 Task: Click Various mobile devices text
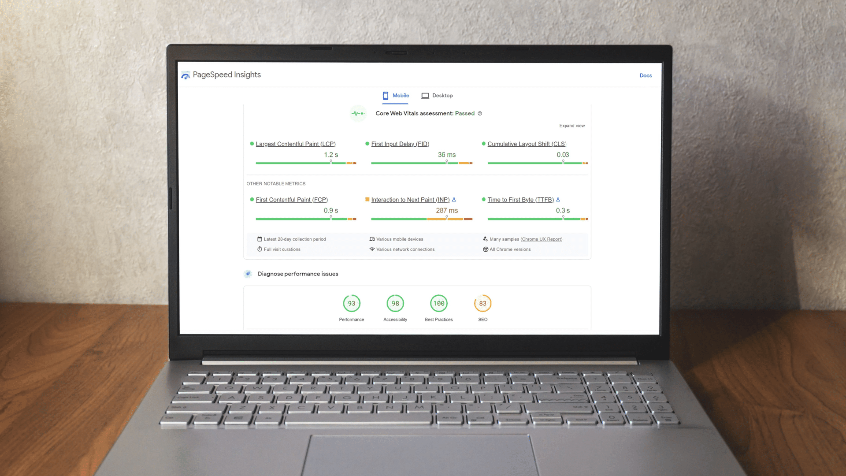coord(400,239)
